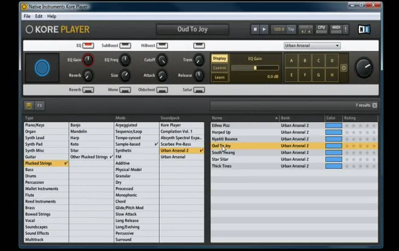Image resolution: width=399 pixels, height=251 pixels.
Task: Click the Rating column header
Action: (350, 118)
